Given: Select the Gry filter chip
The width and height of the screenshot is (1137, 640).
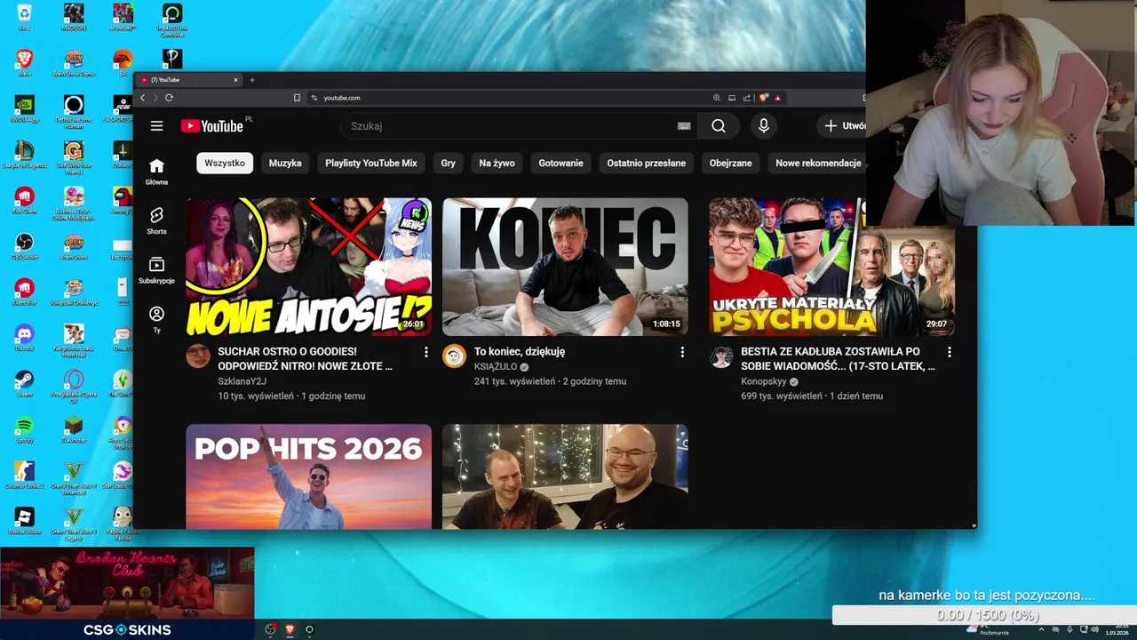Looking at the screenshot, I should point(448,163).
